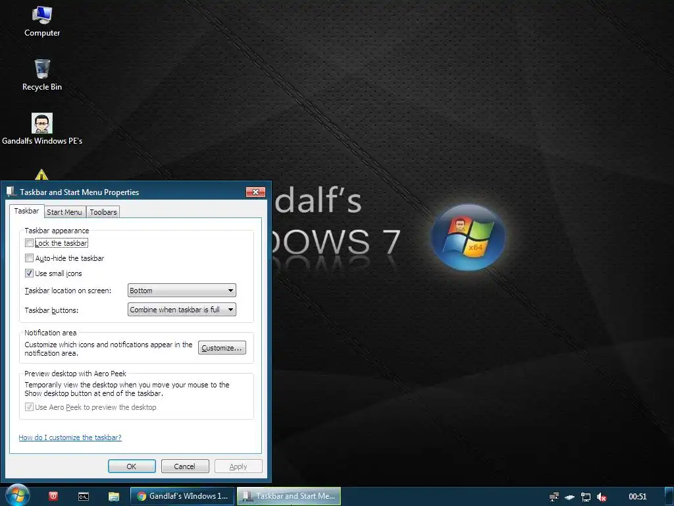The height and width of the screenshot is (506, 674).
Task: Uncheck Use small icons checkbox
Action: click(x=29, y=273)
